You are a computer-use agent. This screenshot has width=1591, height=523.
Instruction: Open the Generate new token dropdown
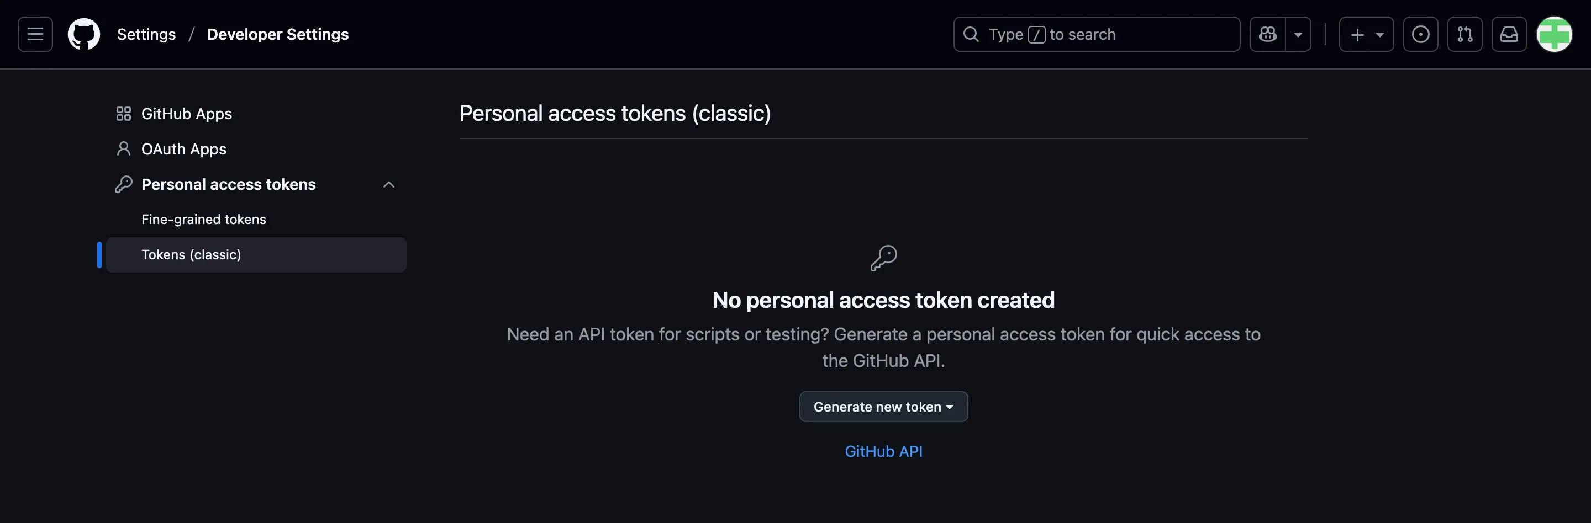tap(883, 407)
